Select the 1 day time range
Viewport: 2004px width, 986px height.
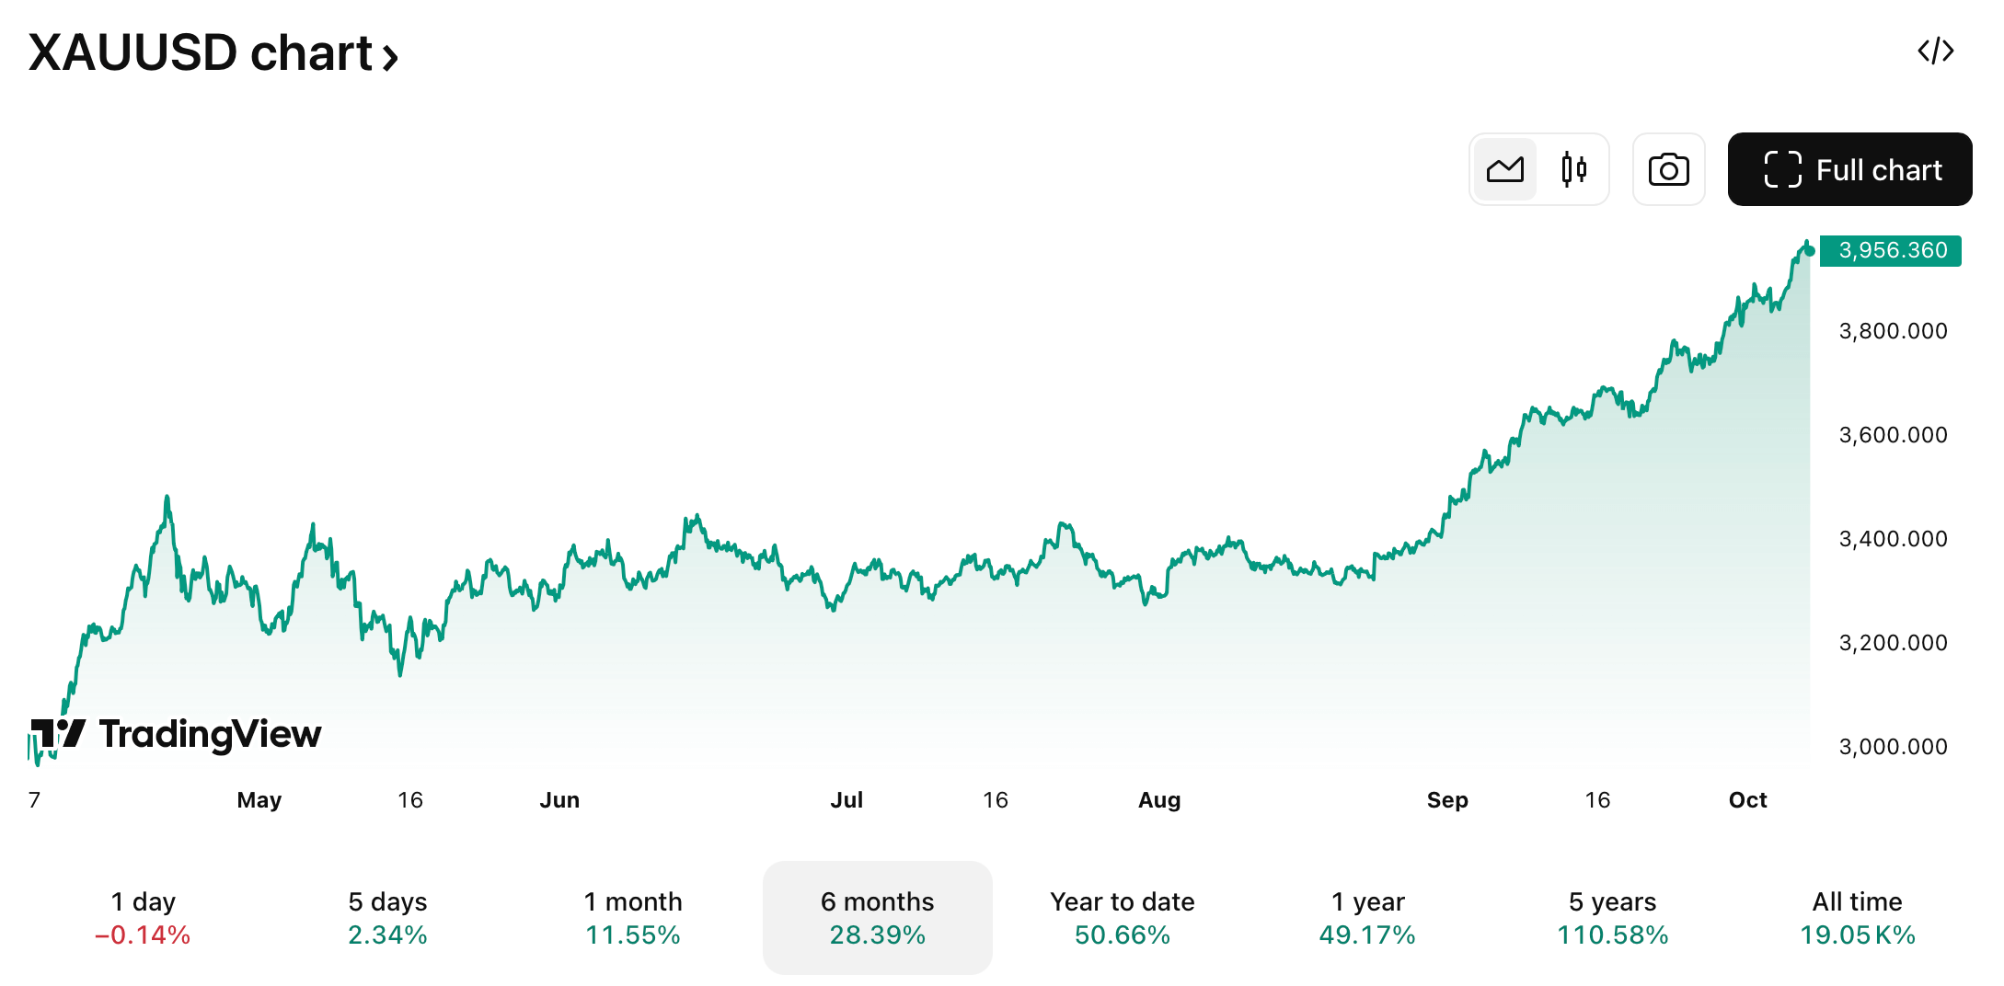click(x=143, y=918)
